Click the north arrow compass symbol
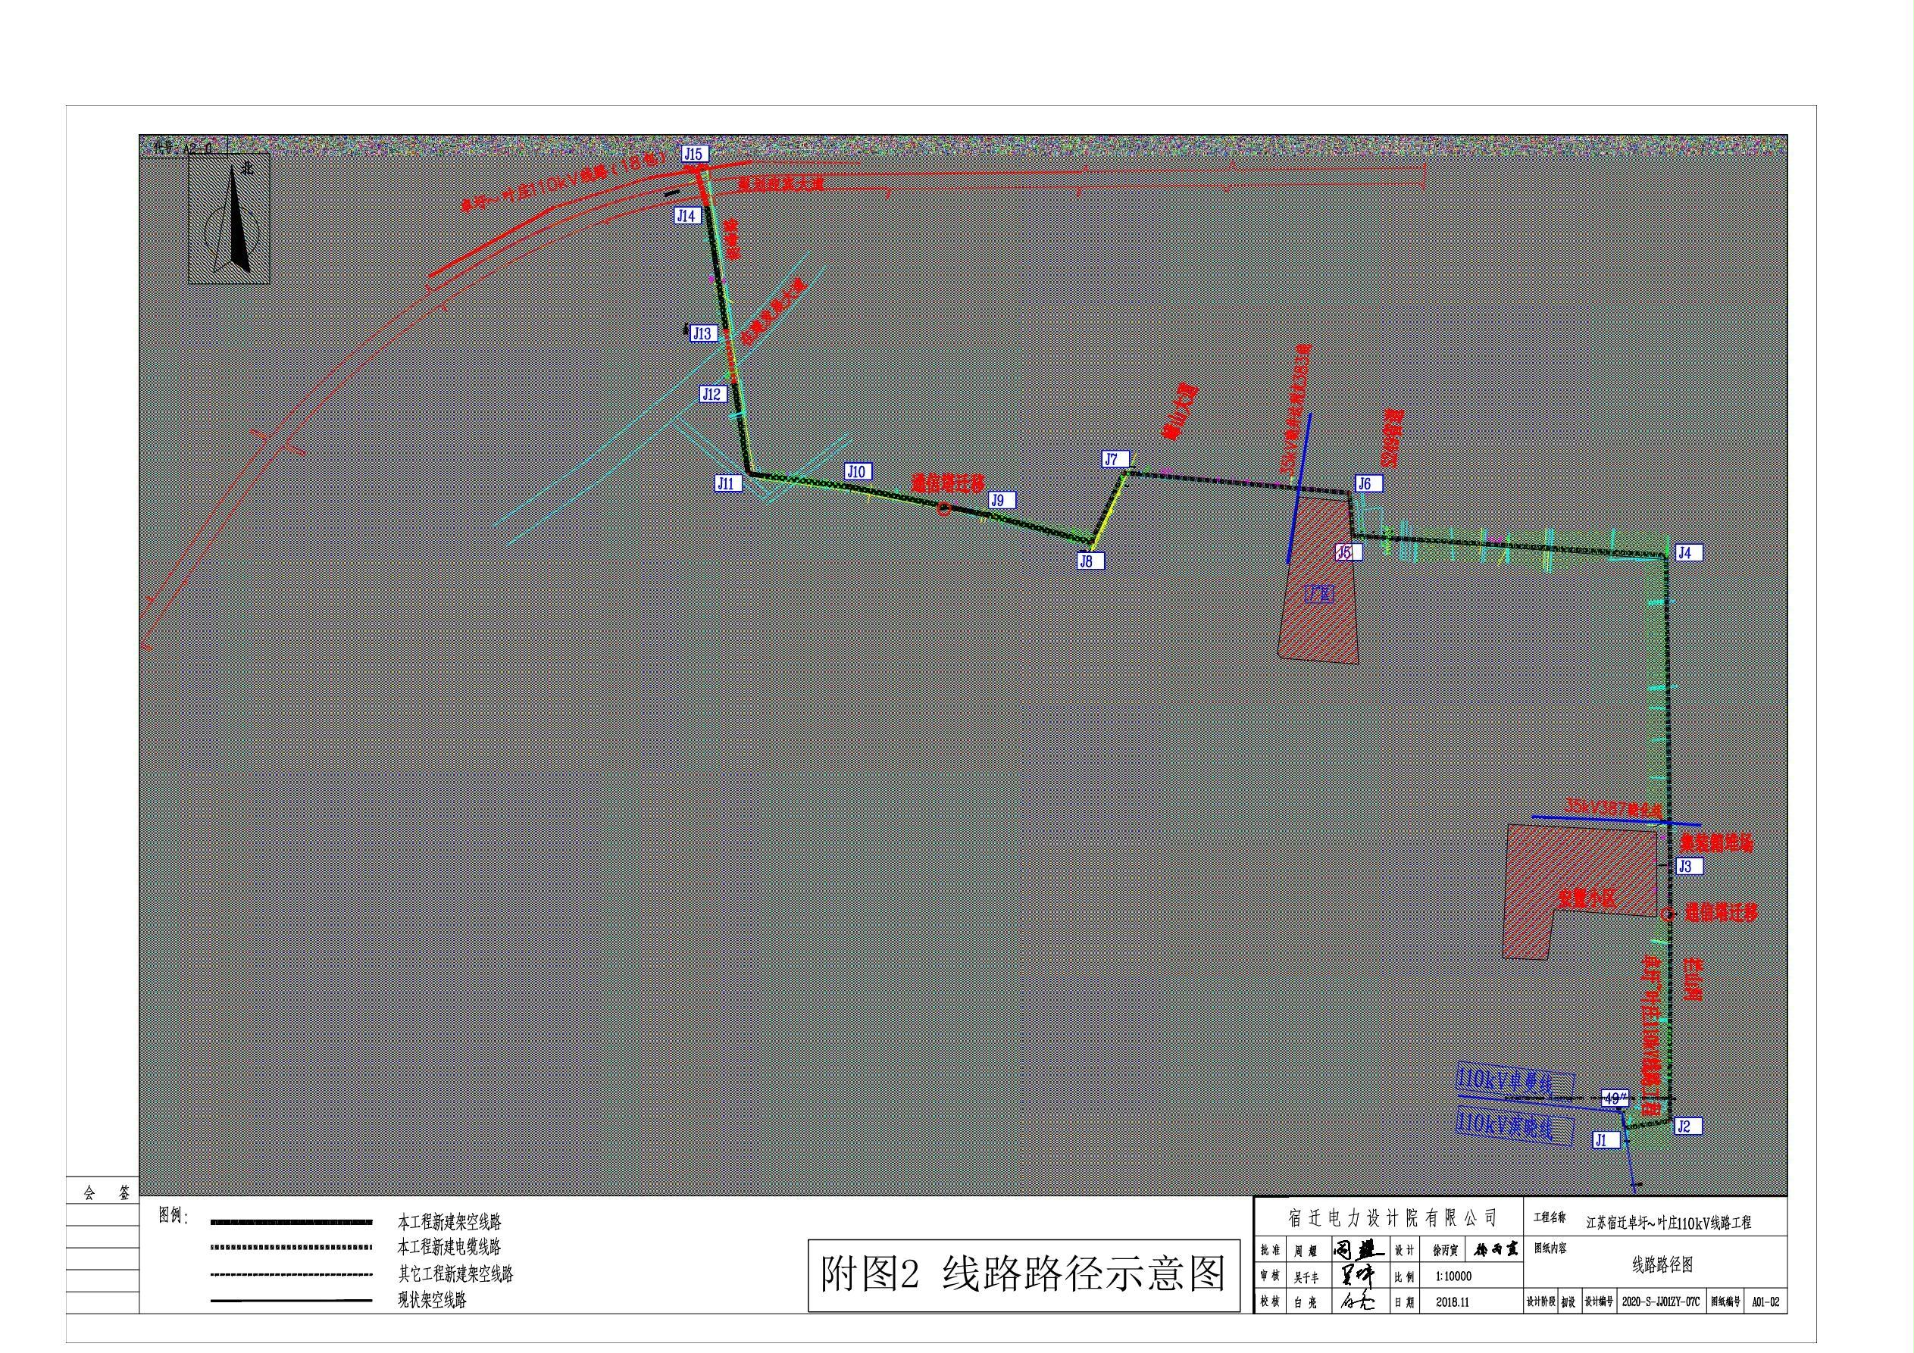This screenshot has width=1914, height=1353. [x=230, y=219]
